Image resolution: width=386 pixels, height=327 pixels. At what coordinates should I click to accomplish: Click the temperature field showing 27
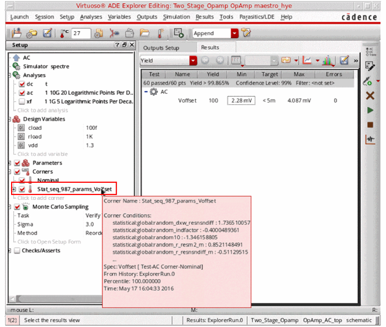(81, 33)
